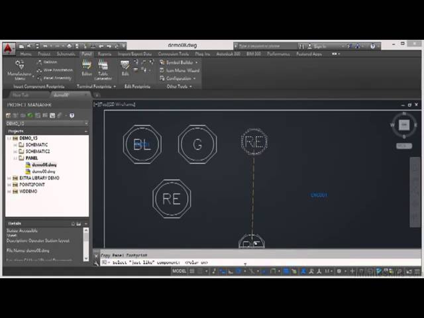This screenshot has height=318, width=424.
Task: Toggle snap mode in status bar
Action: (x=200, y=271)
